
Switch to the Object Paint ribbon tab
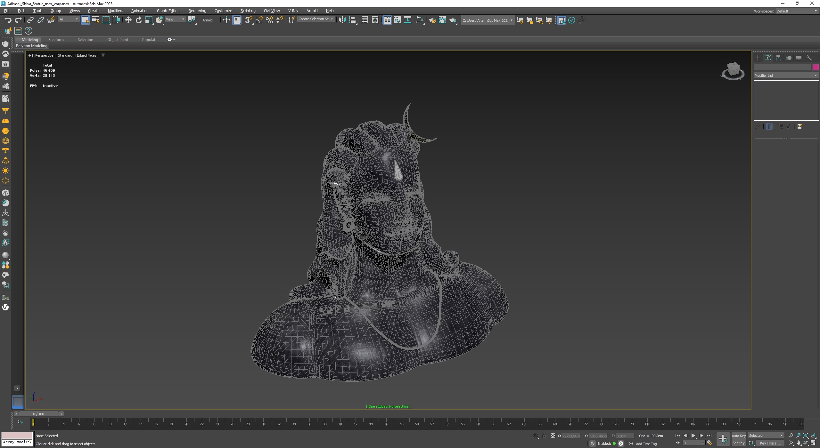[118, 40]
